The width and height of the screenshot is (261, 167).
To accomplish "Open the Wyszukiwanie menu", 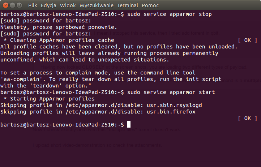I will point(97,5).
